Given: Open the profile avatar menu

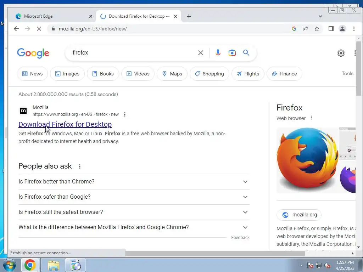Looking at the screenshot, I should pos(342,29).
